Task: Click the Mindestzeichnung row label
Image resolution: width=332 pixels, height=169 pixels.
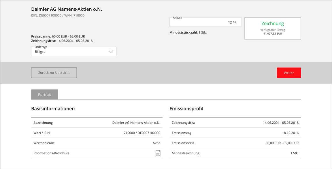Action: coord(186,153)
